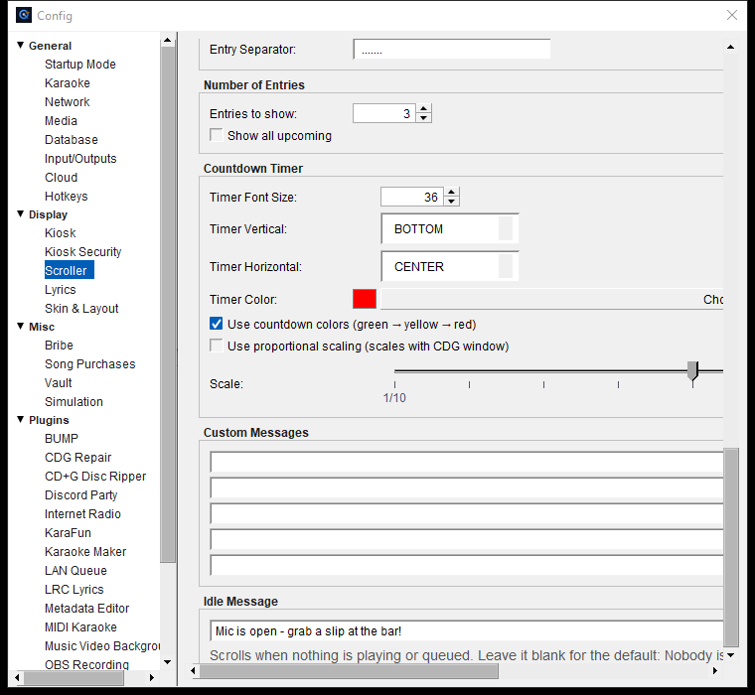Click settings pane horizontal scroll-right arrow
Viewport: 755px width, 695px height.
tap(715, 671)
